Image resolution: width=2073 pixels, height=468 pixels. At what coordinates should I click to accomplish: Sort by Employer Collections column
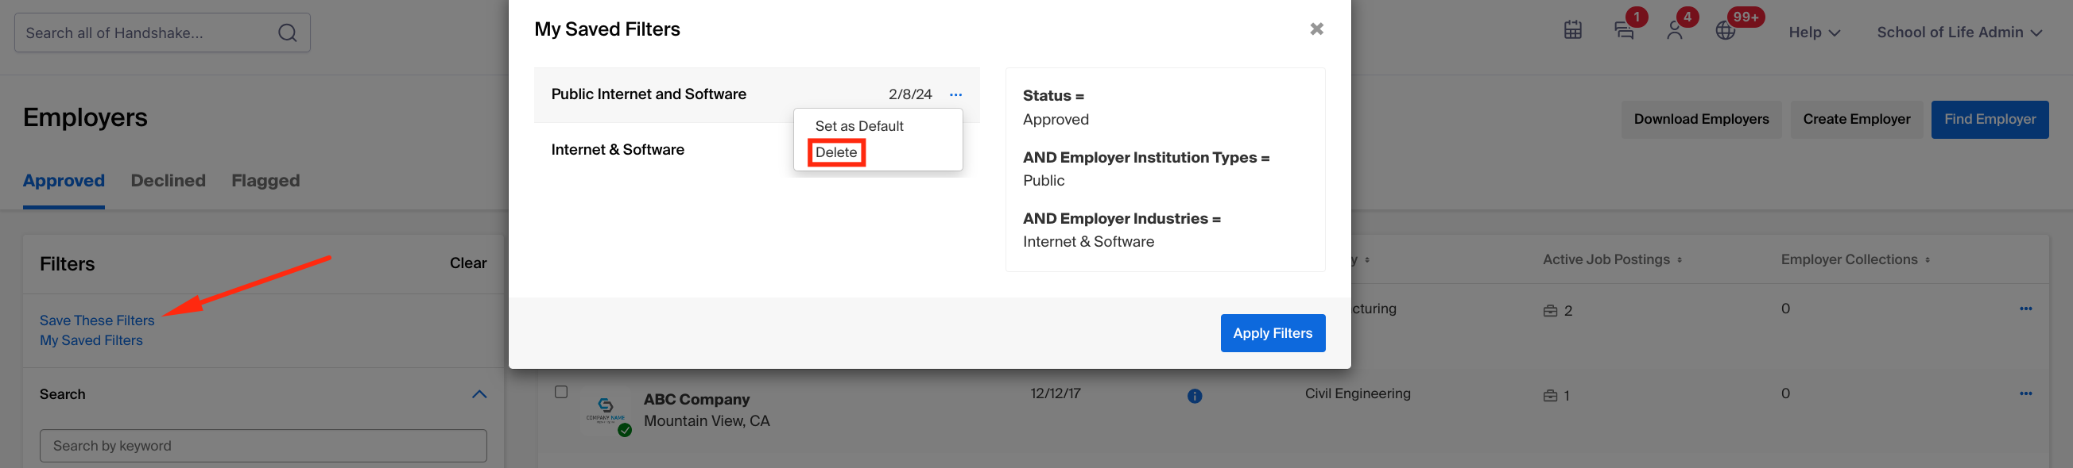click(x=1855, y=259)
